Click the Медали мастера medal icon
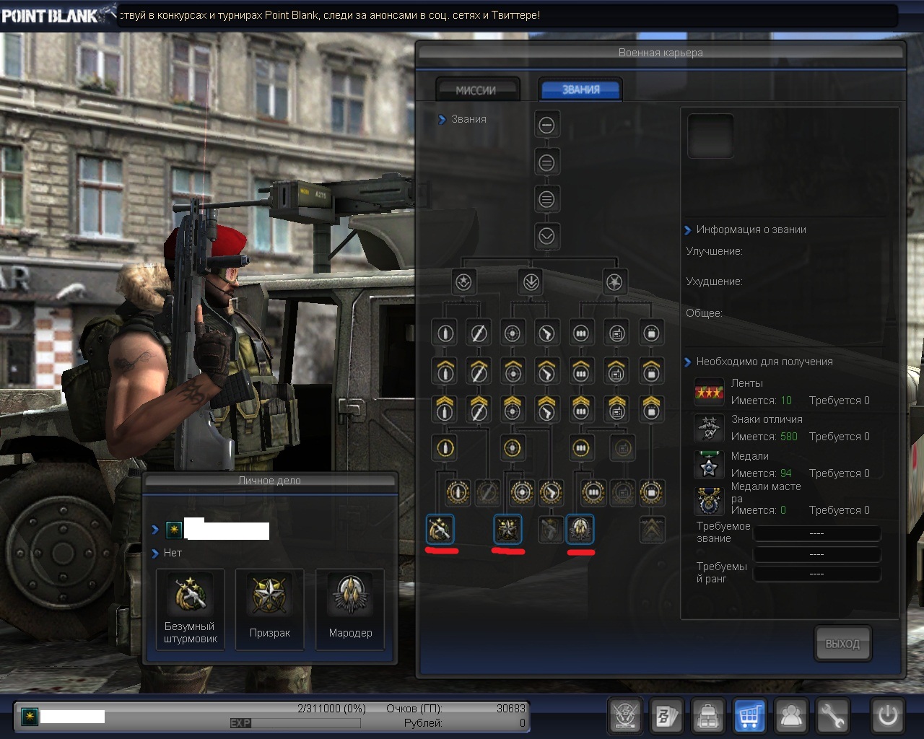 [x=709, y=502]
